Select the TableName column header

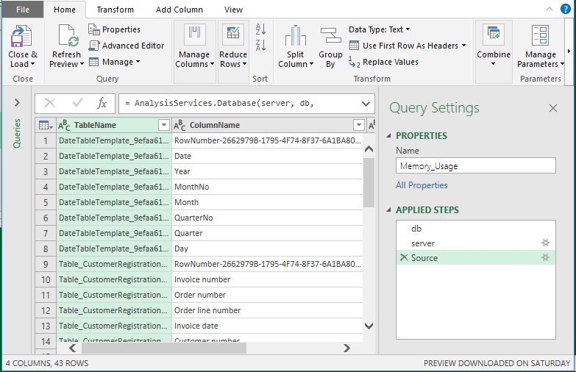(x=114, y=125)
